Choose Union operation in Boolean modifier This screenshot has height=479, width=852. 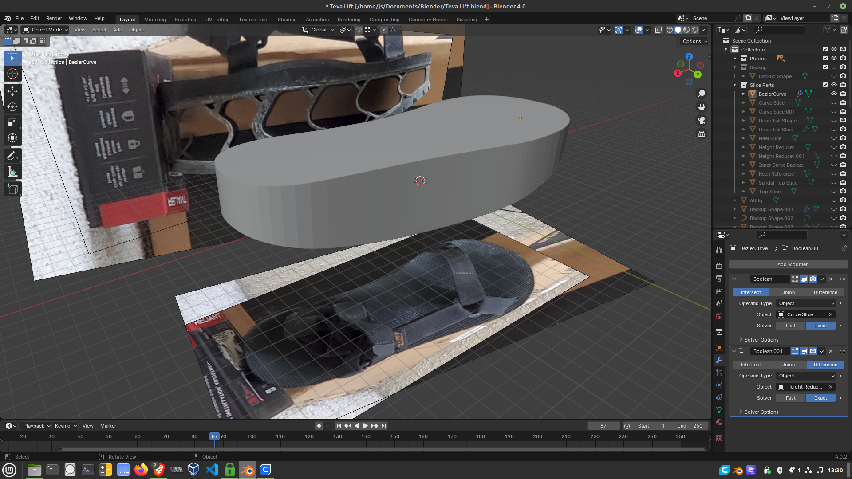click(788, 292)
